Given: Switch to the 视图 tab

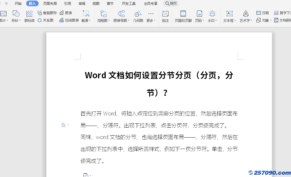Looking at the screenshot, I should [x=96, y=3].
